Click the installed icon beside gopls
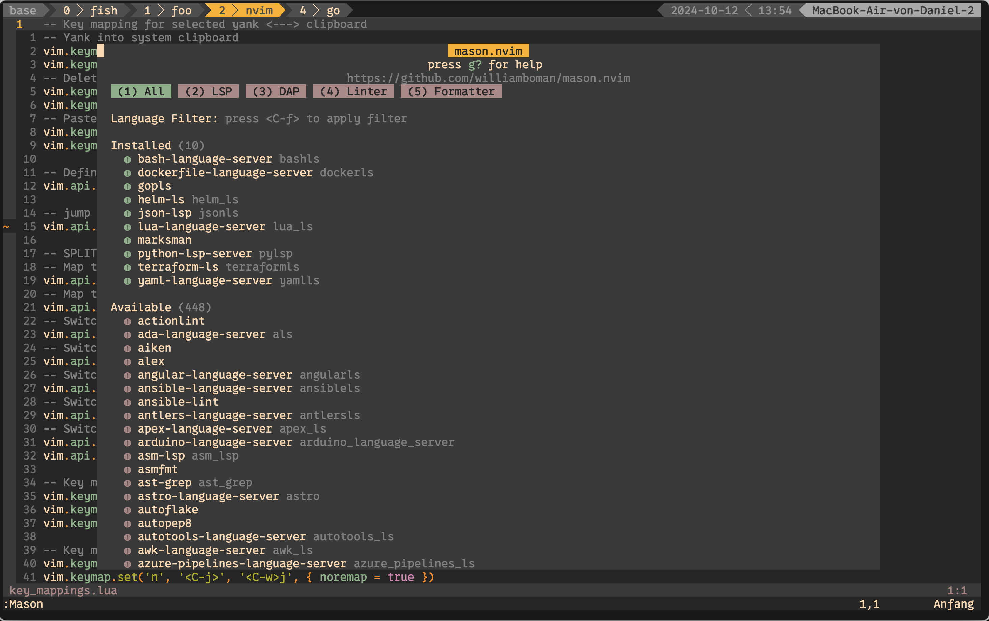 pos(127,187)
